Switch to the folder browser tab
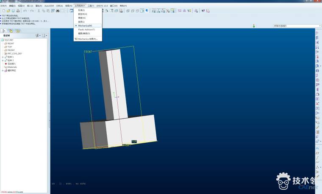 (x=11, y=30)
